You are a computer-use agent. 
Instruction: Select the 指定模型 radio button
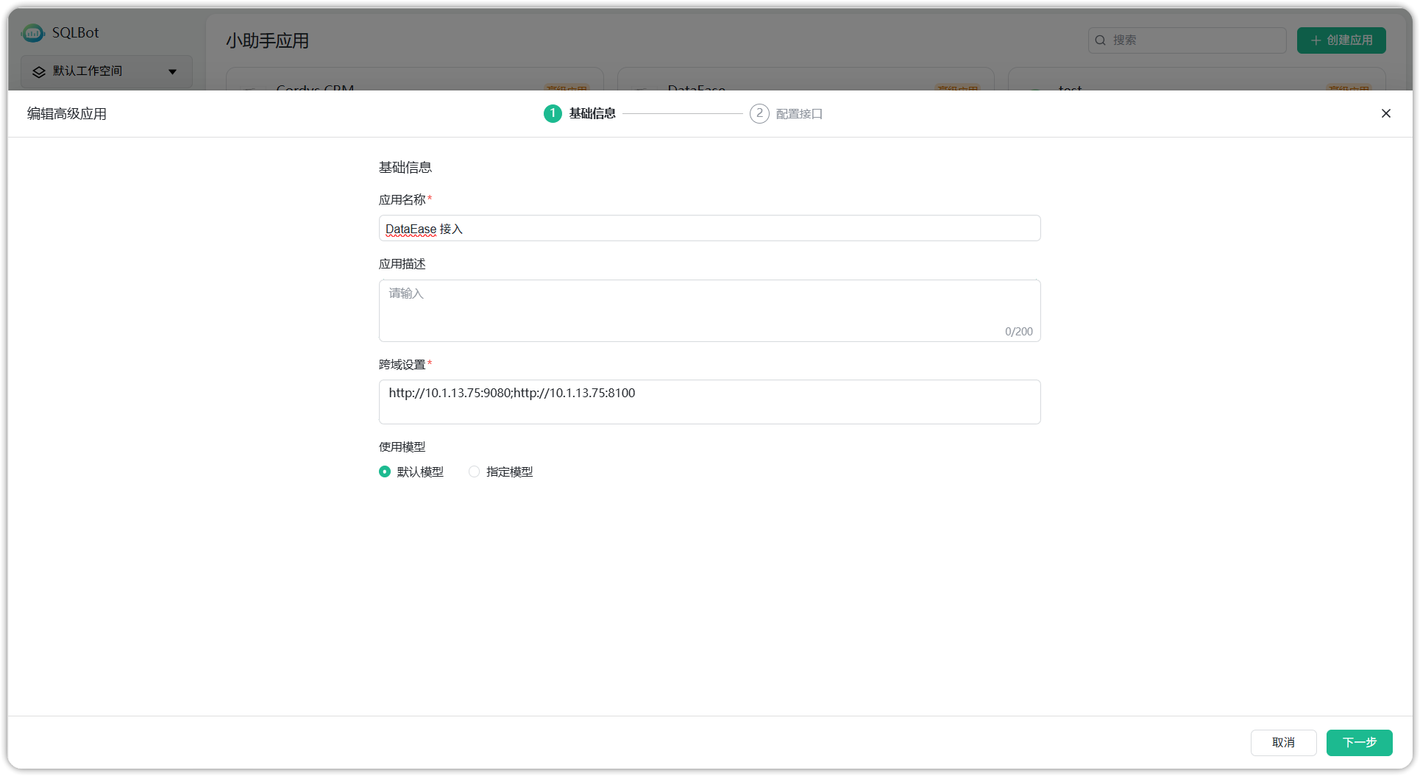[475, 471]
